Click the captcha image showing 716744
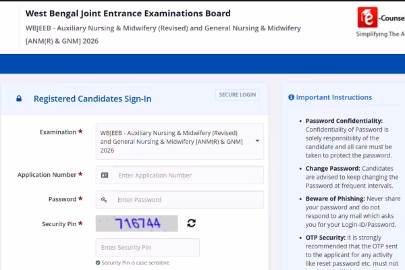 136,223
